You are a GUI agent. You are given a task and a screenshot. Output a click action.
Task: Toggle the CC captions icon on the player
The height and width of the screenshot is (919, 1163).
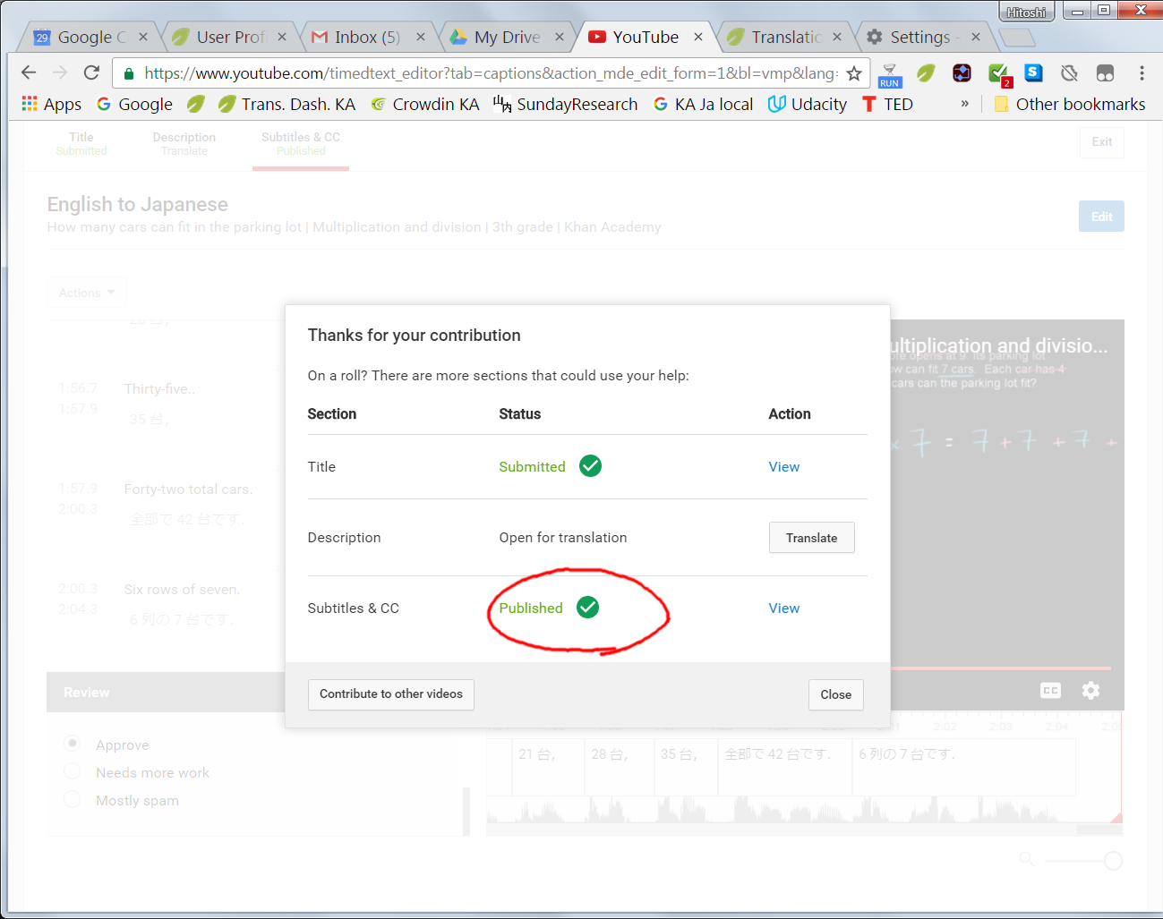[1050, 691]
